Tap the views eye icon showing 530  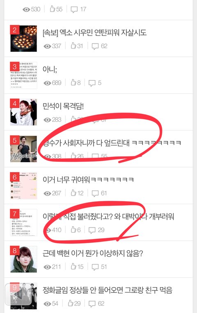coord(26,9)
